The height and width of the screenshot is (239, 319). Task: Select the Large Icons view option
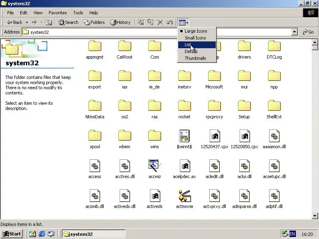[197, 31]
